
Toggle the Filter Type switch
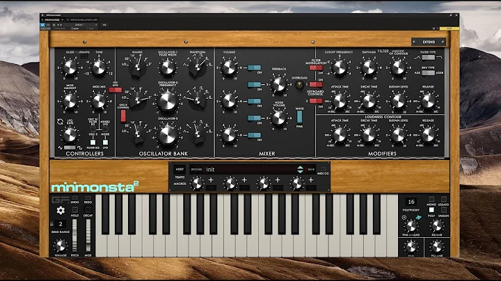tap(428, 58)
